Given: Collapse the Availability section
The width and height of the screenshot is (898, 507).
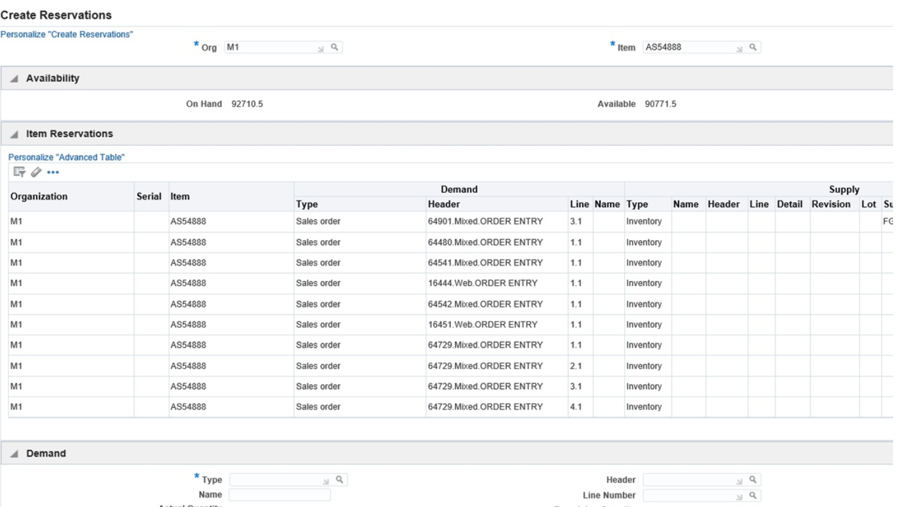Looking at the screenshot, I should coord(14,78).
